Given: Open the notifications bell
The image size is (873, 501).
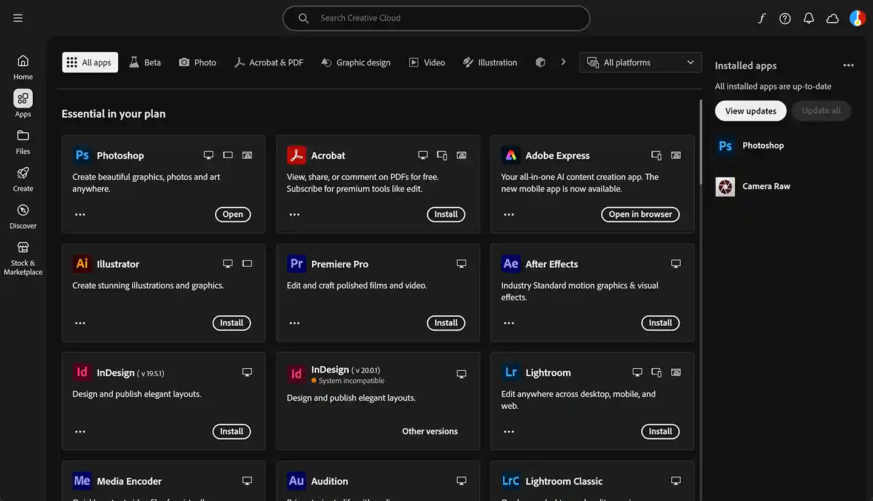Looking at the screenshot, I should pos(809,18).
